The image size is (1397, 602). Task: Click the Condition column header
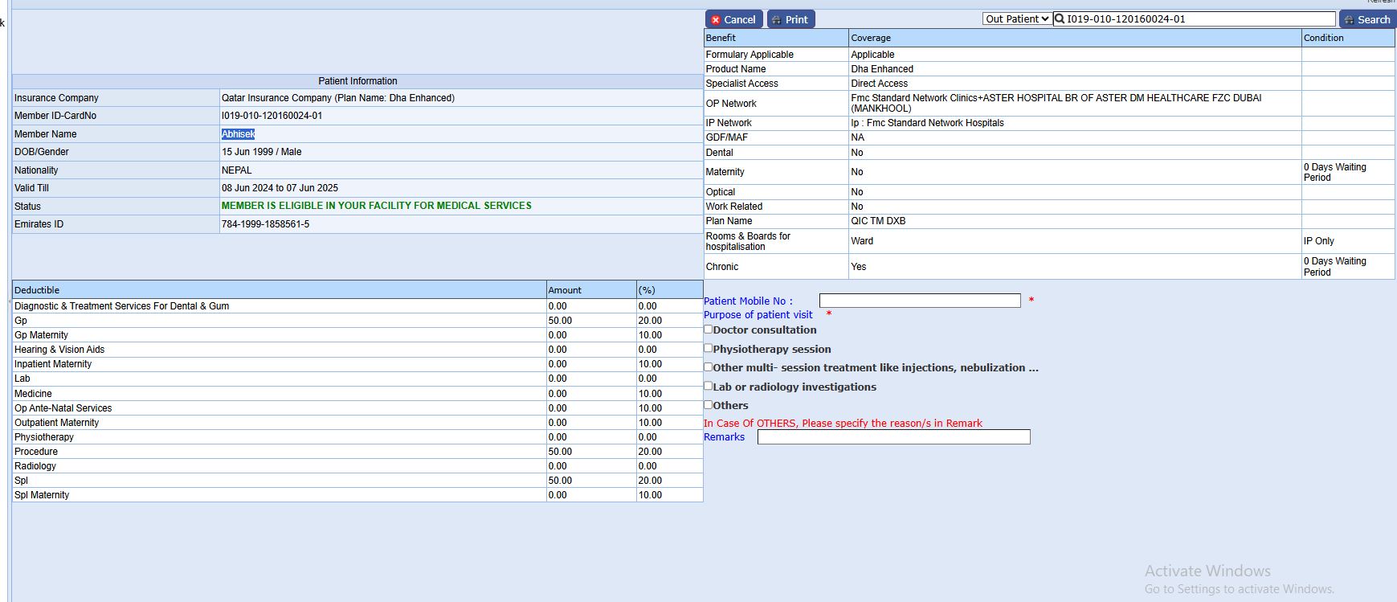coord(1323,38)
